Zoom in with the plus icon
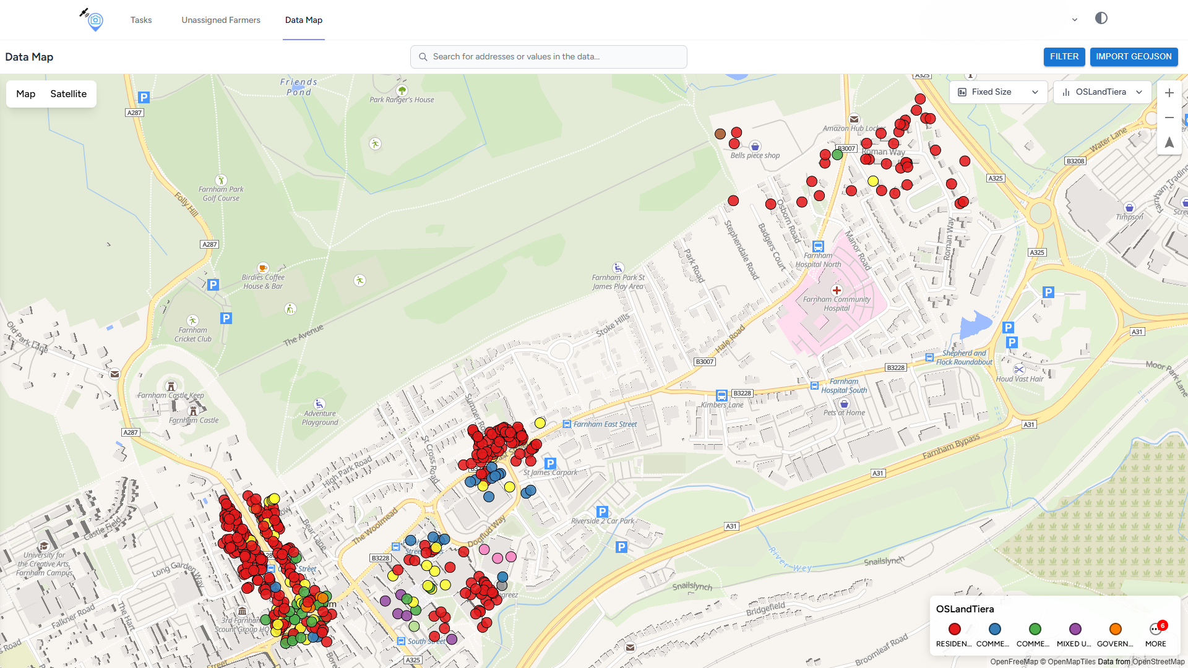1188x668 pixels. point(1169,93)
